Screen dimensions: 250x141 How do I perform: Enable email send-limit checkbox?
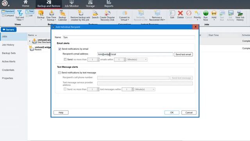(65, 60)
